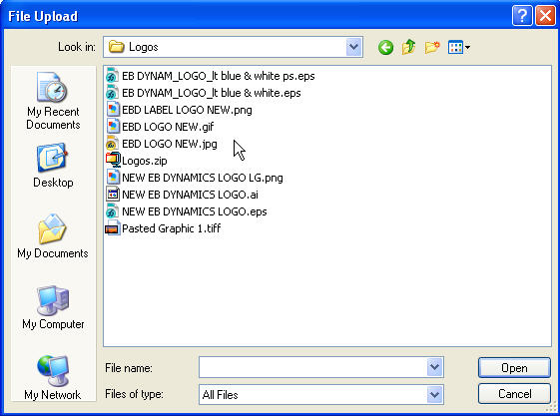Jump to Desktop in places bar
Image resolution: width=560 pixels, height=416 pixels.
(53, 166)
